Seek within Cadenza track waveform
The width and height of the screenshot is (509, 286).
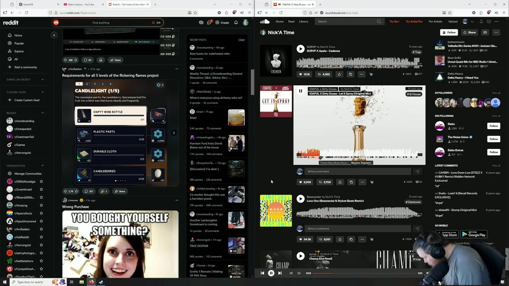359,62
